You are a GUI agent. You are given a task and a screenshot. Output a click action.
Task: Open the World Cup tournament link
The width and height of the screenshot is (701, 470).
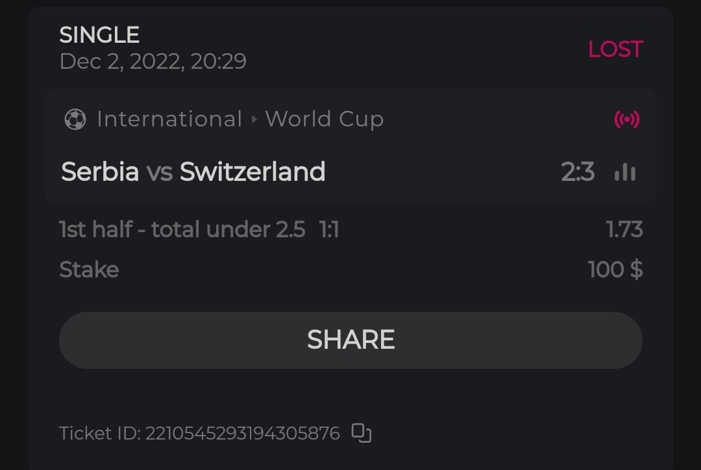pos(324,119)
